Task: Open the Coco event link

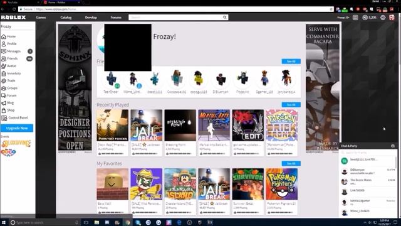Action: tap(8, 153)
